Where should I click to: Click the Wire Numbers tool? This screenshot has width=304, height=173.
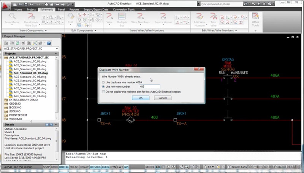coord(140,19)
